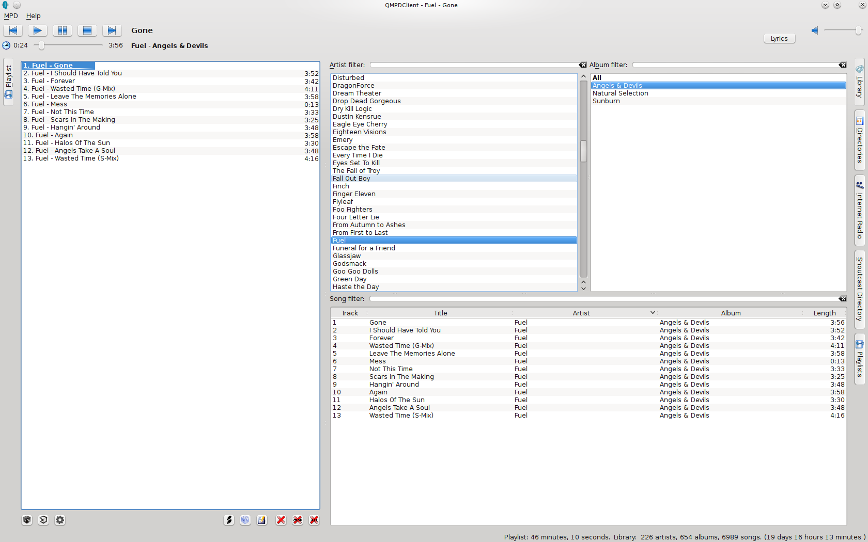868x542 pixels.
Task: Select the Playlist side tab
Action: pos(9,82)
